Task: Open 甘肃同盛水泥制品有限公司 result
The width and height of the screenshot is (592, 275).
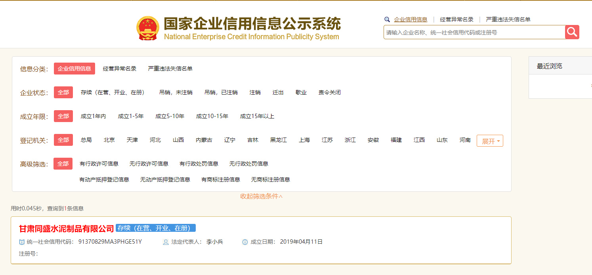Action: coord(67,229)
